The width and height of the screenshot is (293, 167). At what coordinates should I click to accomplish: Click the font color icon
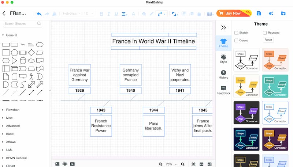[133, 14]
